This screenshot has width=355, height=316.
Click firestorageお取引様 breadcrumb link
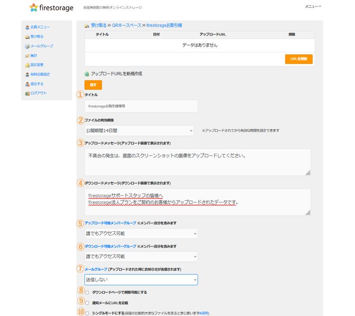coord(164,26)
